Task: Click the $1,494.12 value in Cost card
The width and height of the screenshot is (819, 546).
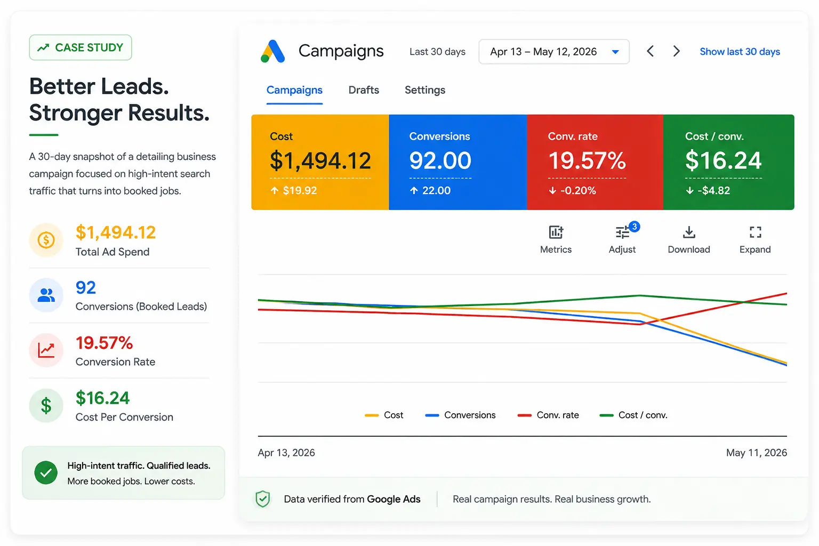Action: (x=320, y=160)
